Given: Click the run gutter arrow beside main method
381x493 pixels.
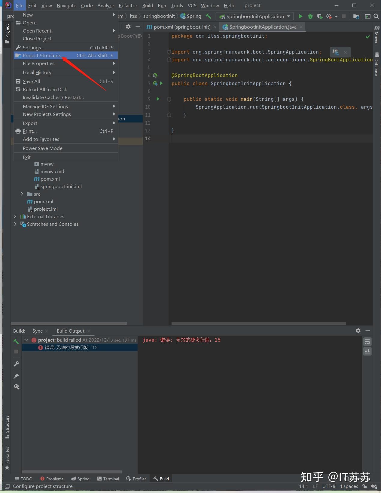Looking at the screenshot, I should 158,99.
